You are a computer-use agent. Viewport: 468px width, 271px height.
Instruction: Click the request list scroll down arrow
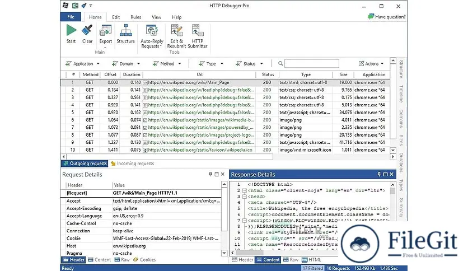(x=393, y=150)
